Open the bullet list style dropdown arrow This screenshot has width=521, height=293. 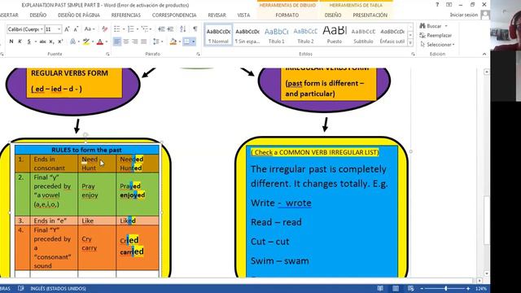[124, 29]
